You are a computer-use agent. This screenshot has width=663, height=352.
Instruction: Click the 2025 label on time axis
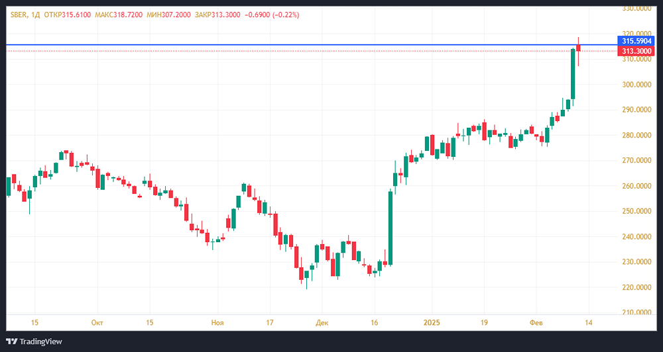431,322
